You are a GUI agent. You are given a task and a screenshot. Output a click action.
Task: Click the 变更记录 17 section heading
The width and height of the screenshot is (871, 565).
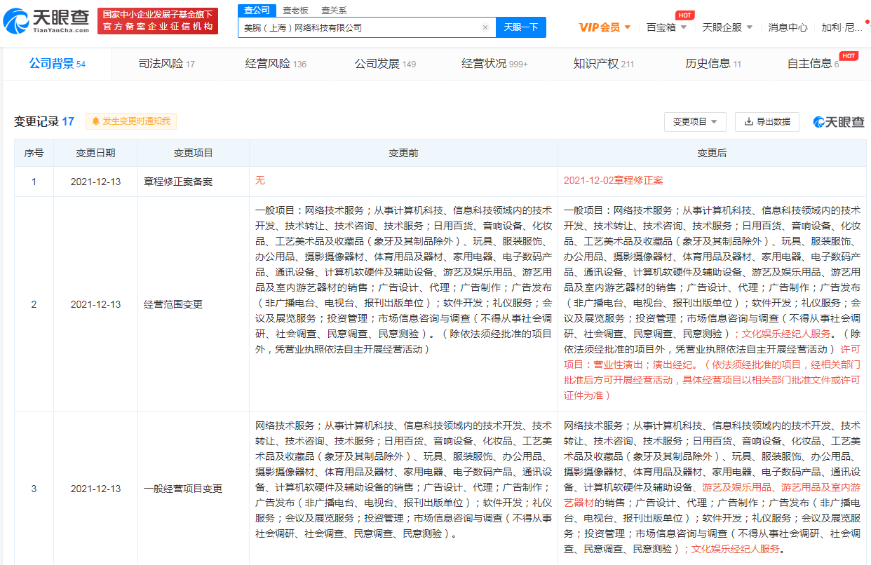tap(44, 121)
